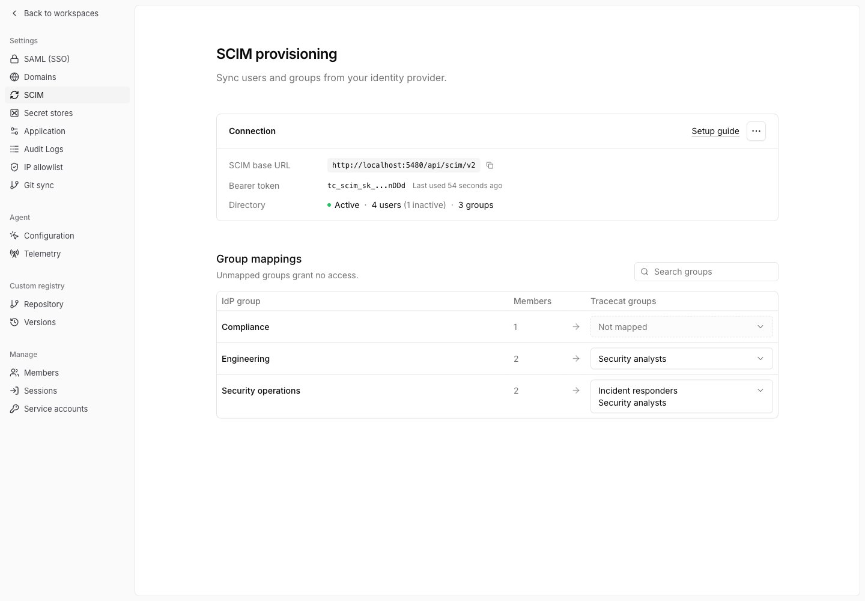
Task: Open the Versions page
Action: click(x=67, y=322)
